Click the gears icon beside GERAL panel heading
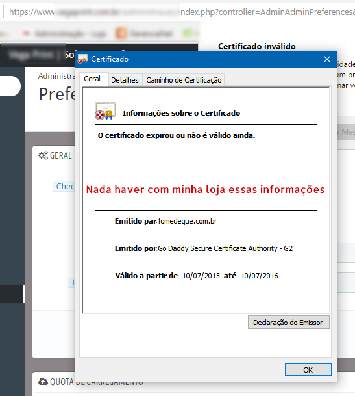Screen dimensions: 355x396 [43, 155]
